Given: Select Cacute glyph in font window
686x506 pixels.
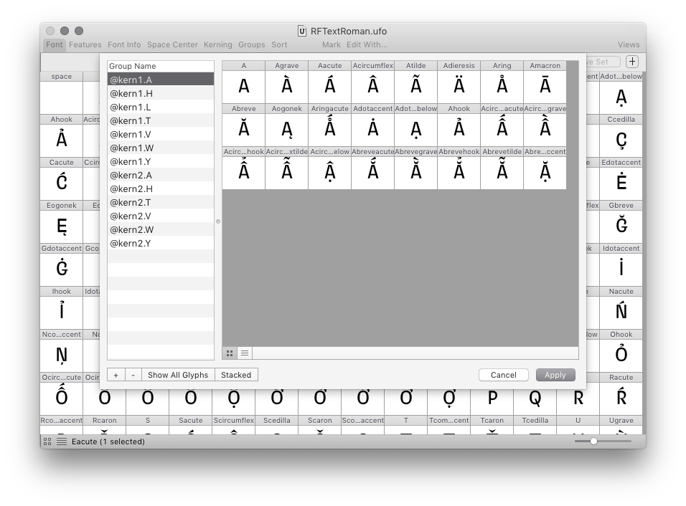Looking at the screenshot, I should (x=61, y=179).
